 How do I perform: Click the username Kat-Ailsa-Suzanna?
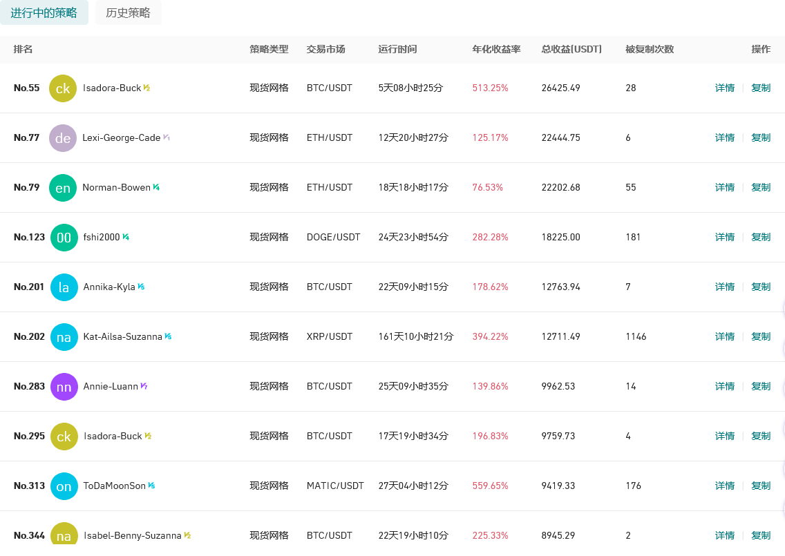point(123,336)
